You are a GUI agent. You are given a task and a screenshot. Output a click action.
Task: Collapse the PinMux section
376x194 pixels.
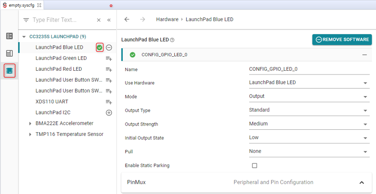361,182
